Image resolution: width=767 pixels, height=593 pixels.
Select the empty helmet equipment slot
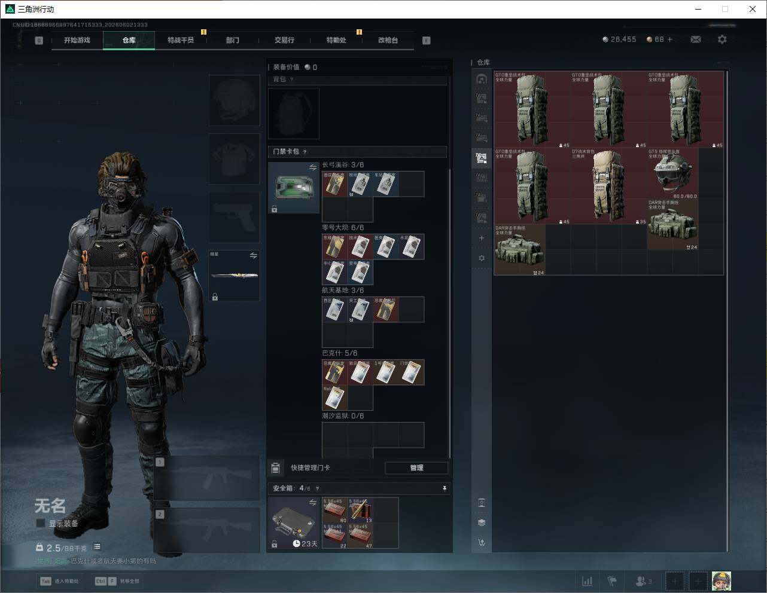234,100
